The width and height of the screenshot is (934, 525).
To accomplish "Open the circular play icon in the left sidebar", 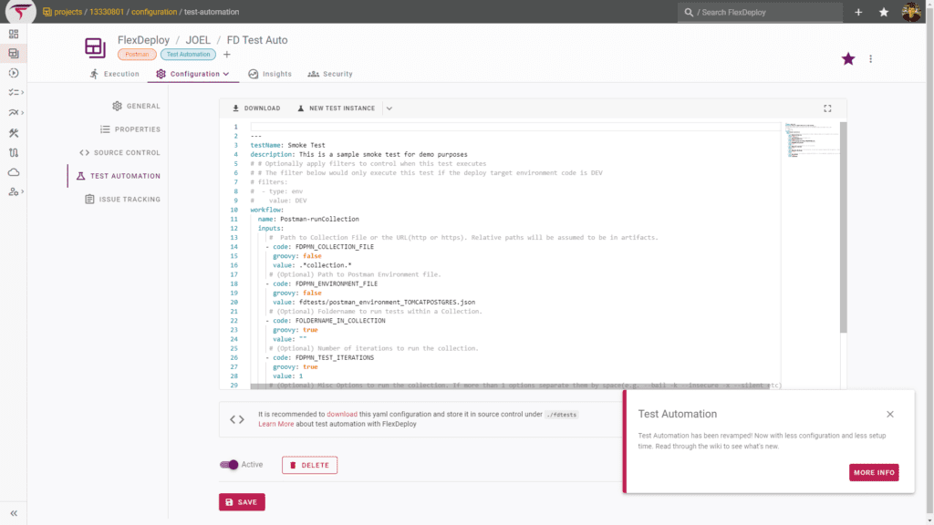I will [x=14, y=73].
